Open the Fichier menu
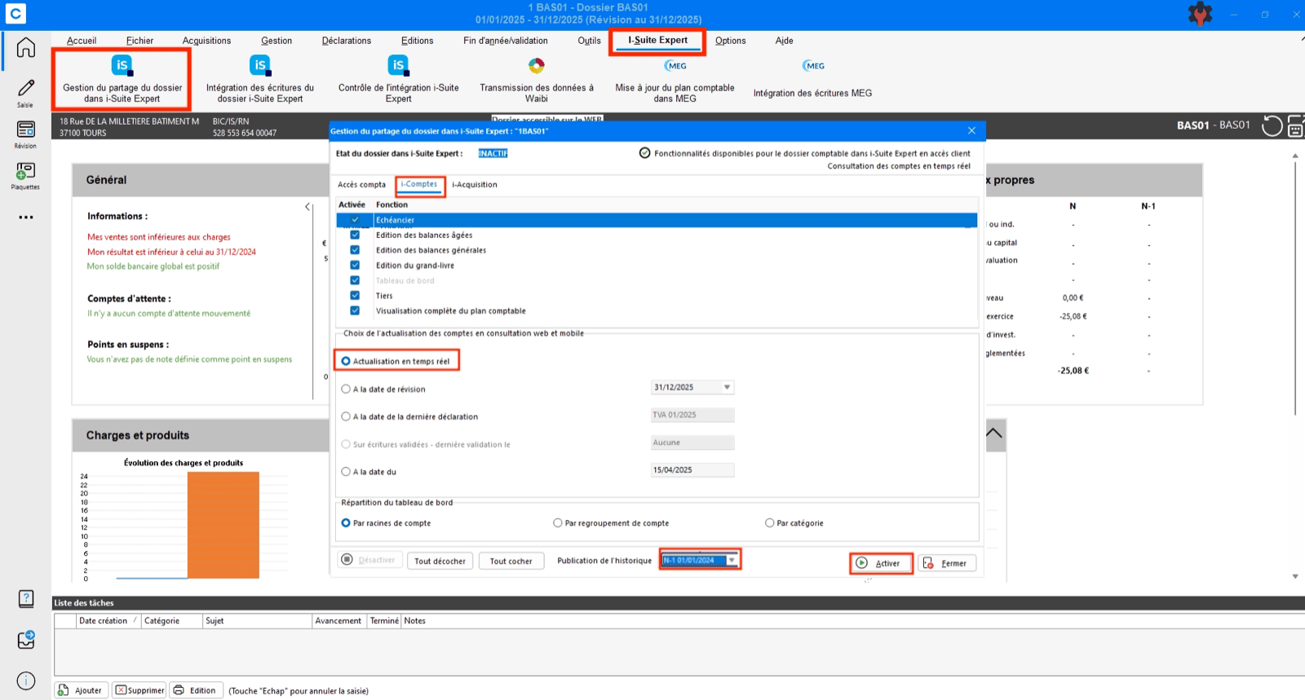 (x=139, y=41)
